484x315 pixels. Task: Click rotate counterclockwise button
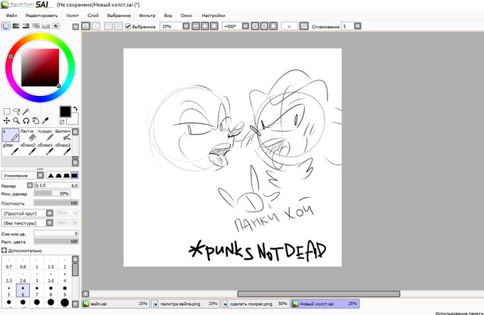pos(255,26)
